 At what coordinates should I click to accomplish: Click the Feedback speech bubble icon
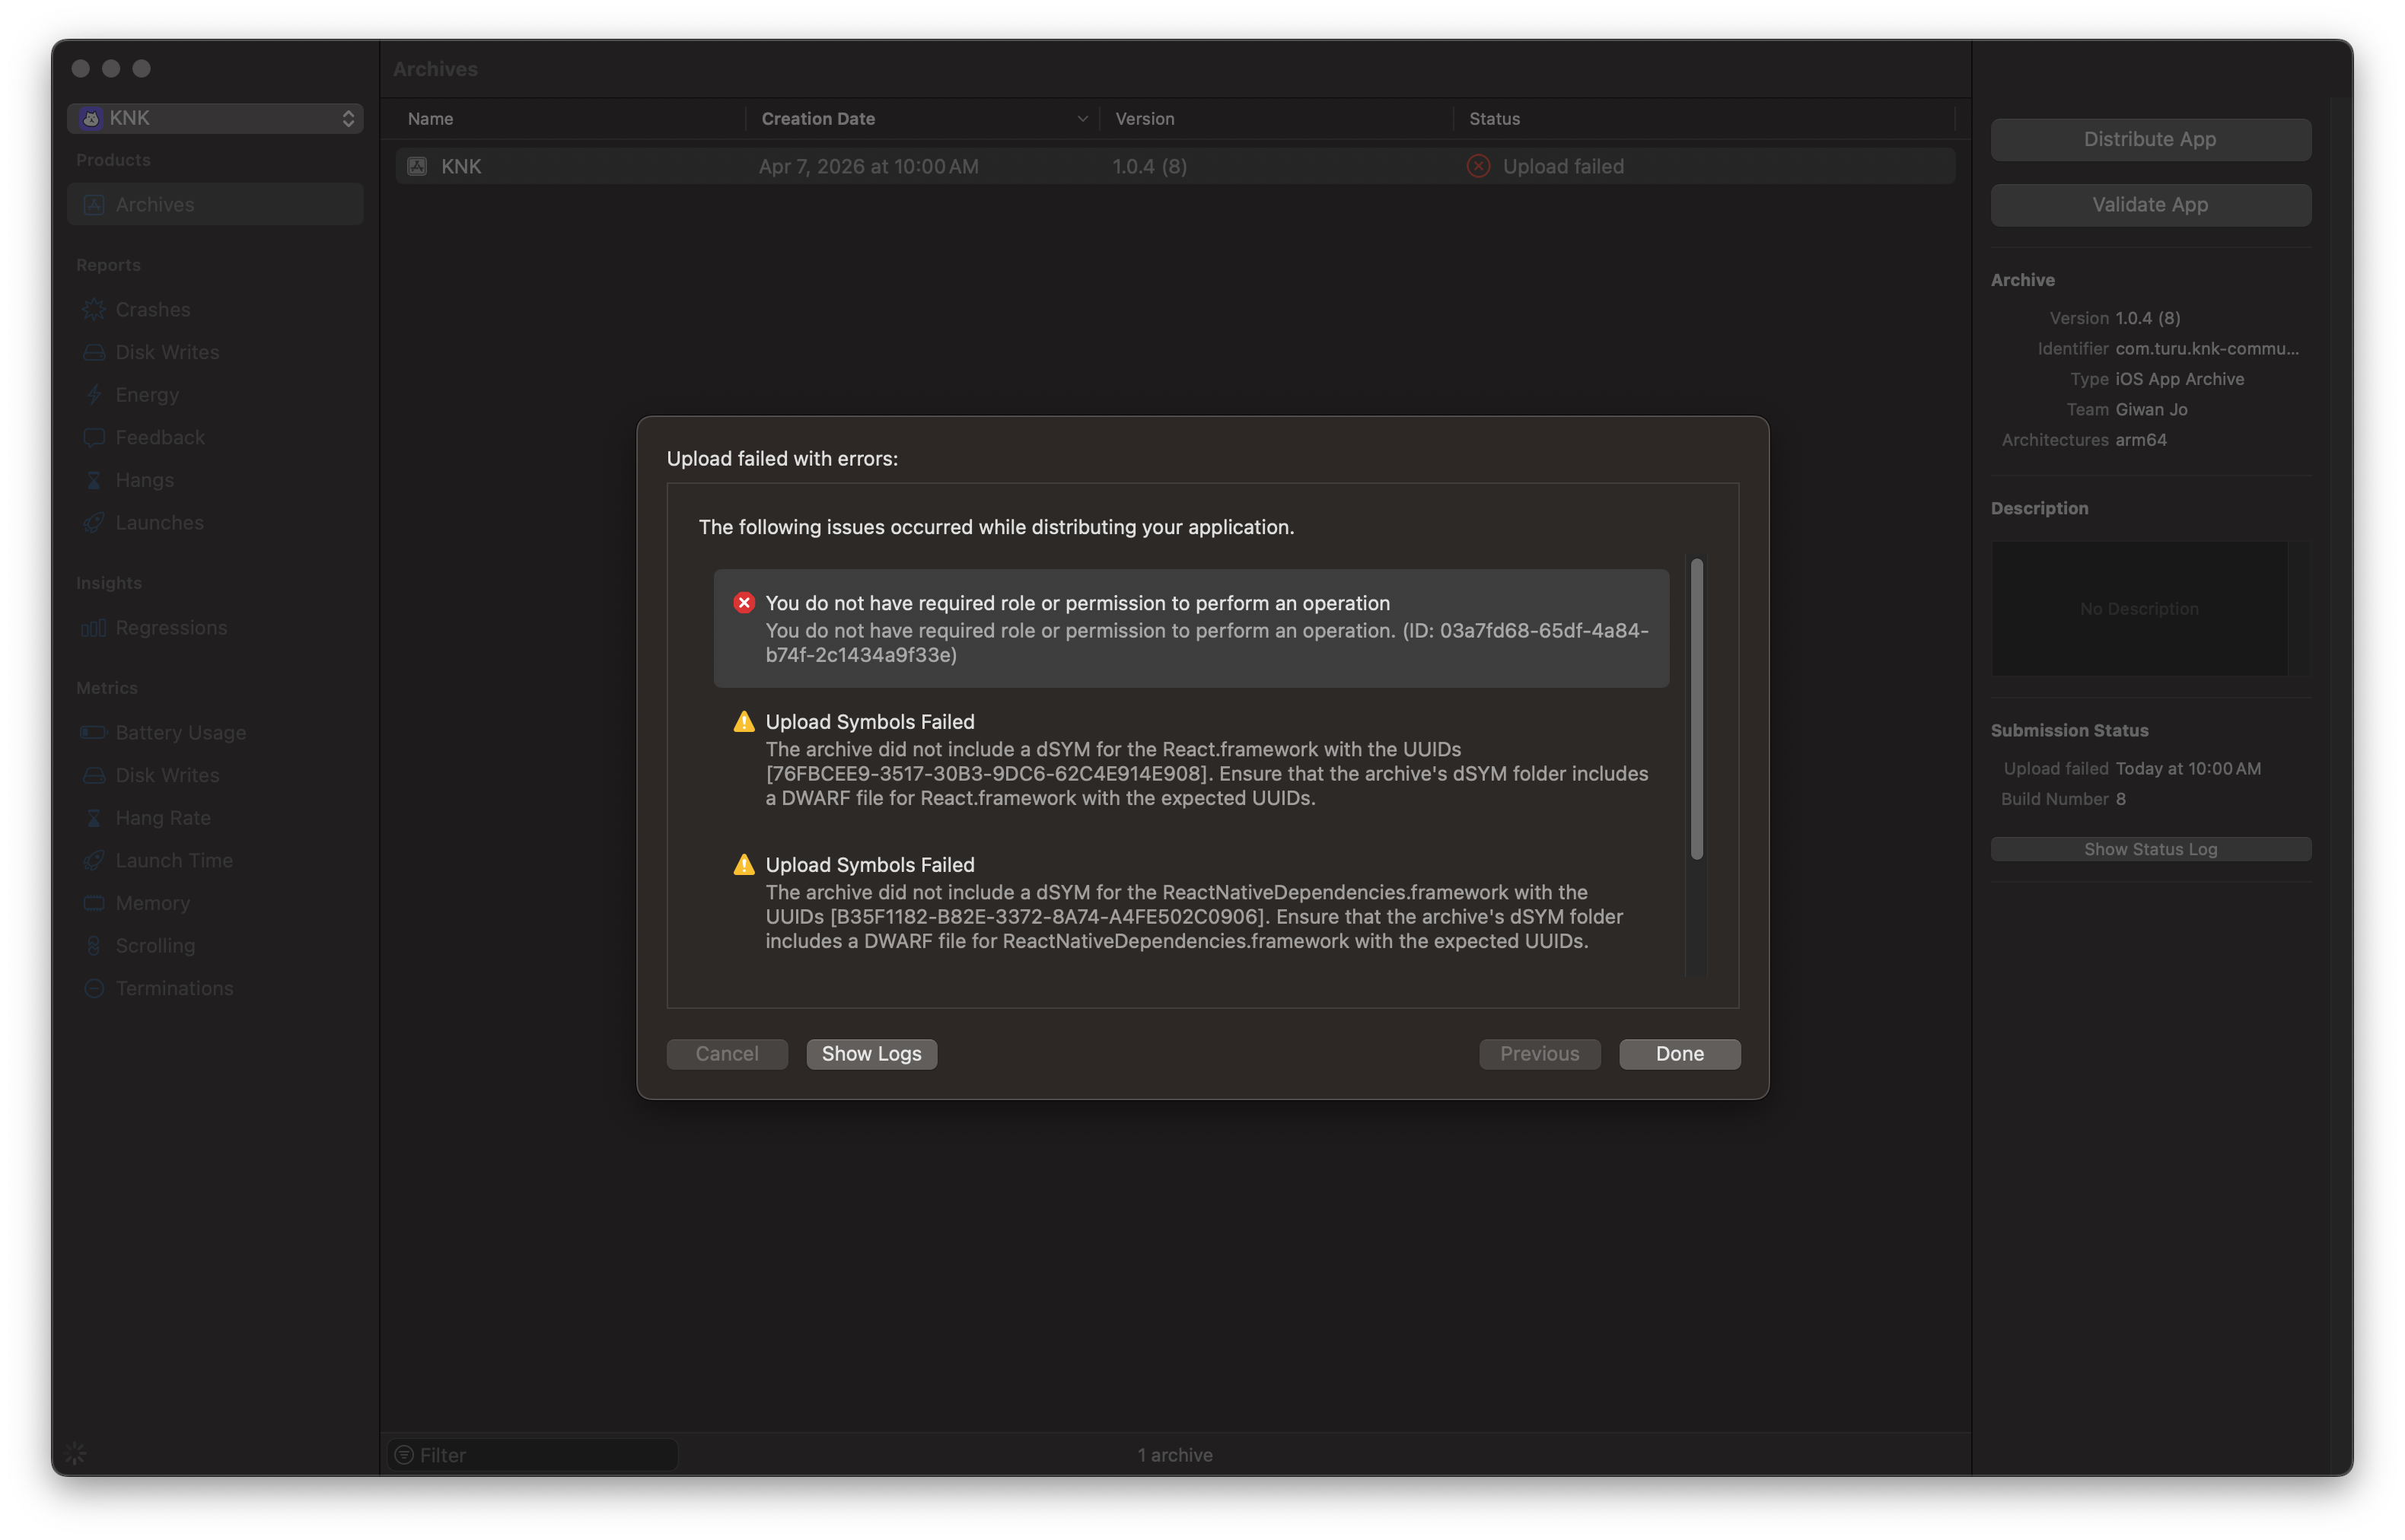tap(94, 438)
